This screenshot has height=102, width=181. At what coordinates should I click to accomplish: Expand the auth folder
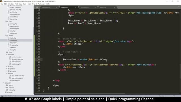(x=7, y=66)
